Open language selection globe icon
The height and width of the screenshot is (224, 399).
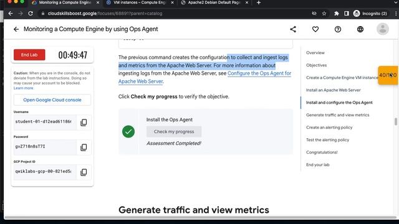coord(360,29)
